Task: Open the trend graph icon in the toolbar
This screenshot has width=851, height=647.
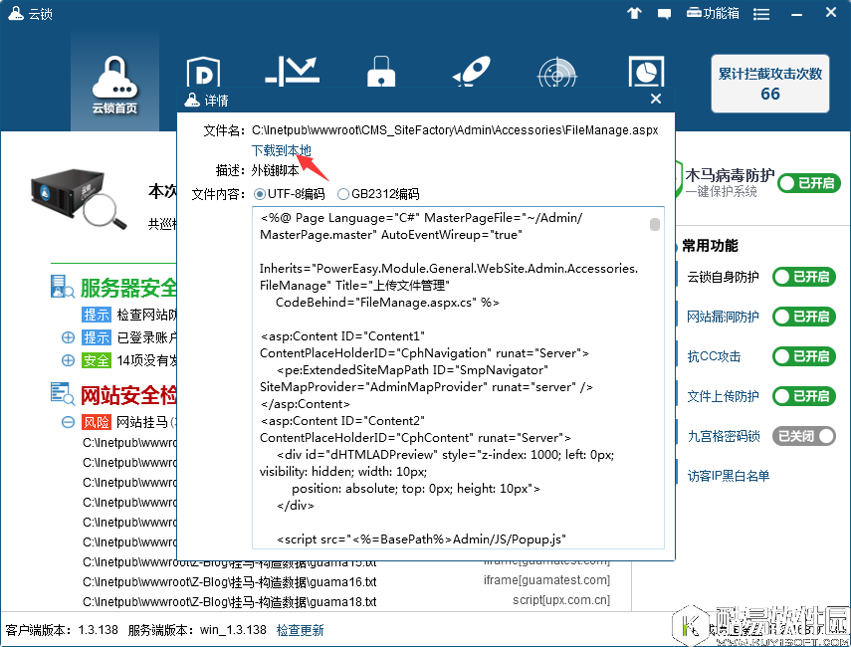Action: [x=291, y=68]
